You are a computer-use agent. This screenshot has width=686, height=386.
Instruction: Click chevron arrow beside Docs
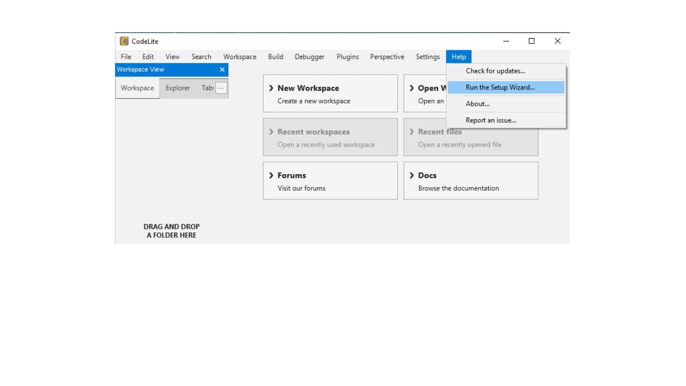(412, 175)
